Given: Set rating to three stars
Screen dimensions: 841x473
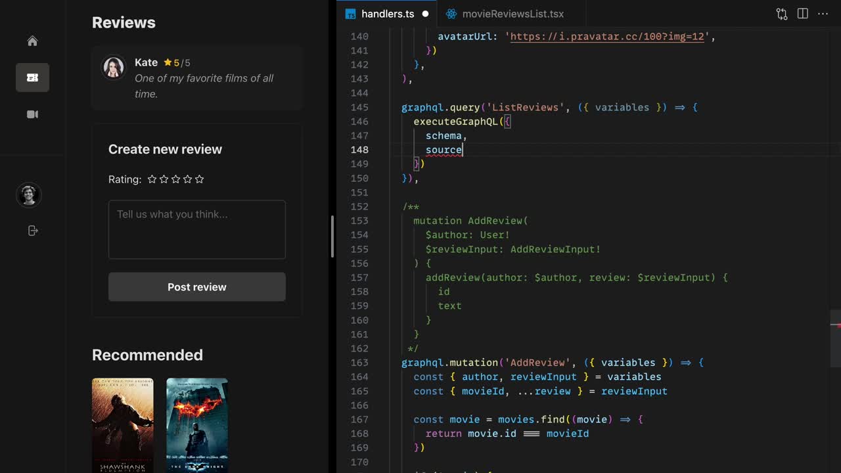Looking at the screenshot, I should pos(176,179).
